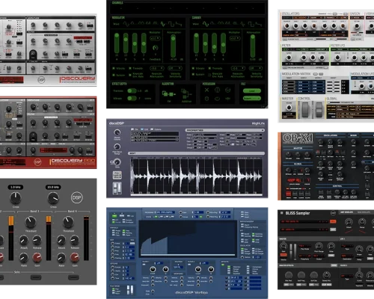Screen dimensions: 374x299
Task: Click the HighLife Glide knob
Action: click(117, 162)
